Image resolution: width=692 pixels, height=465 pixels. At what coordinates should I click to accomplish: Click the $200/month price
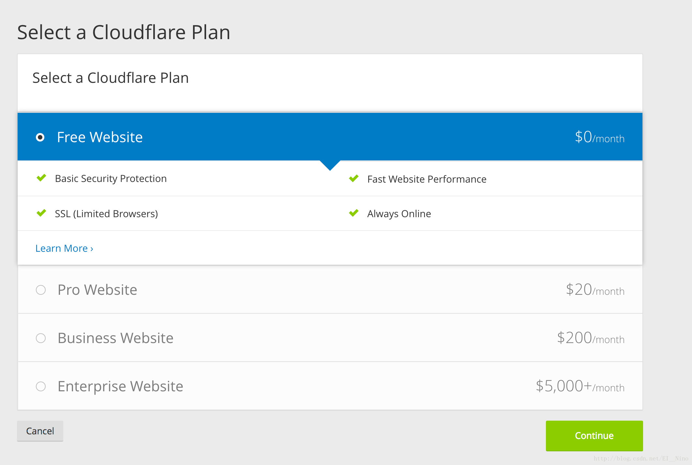click(591, 338)
